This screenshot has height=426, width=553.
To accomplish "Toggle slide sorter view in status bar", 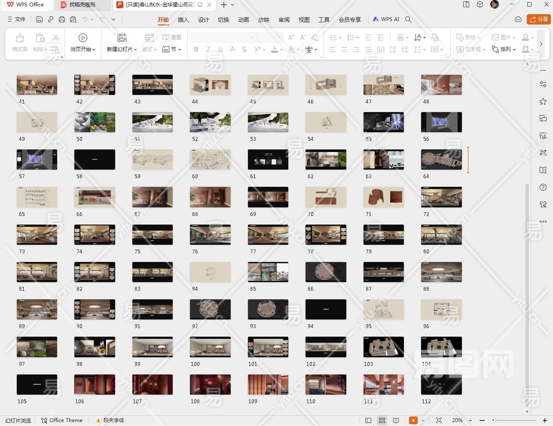I will [x=382, y=420].
